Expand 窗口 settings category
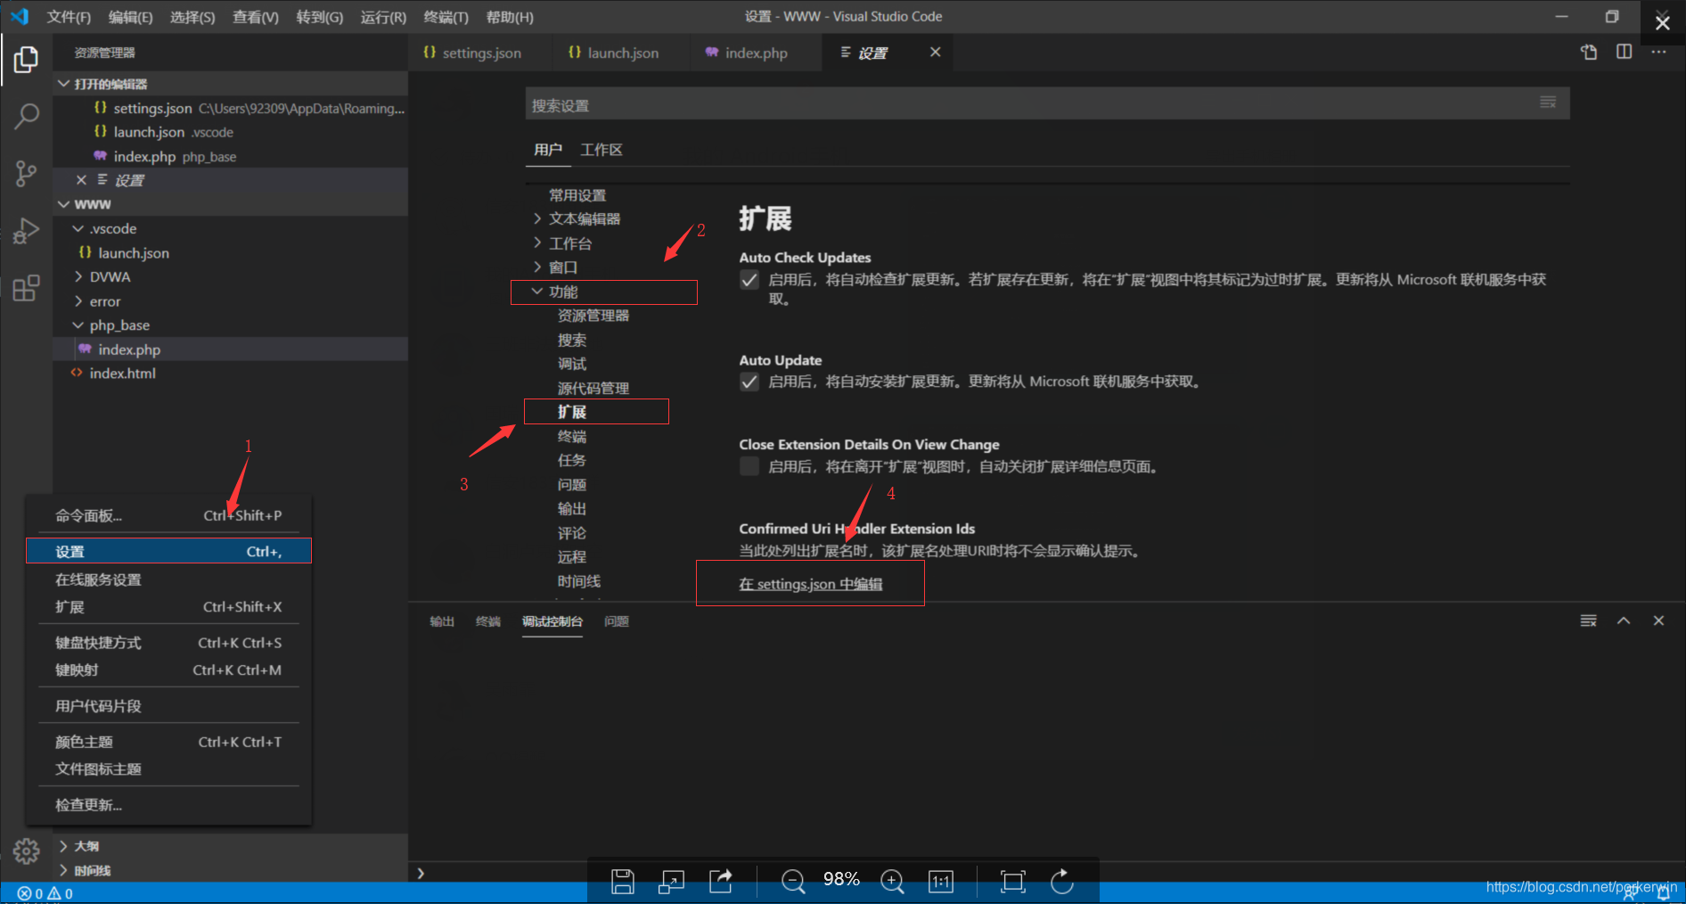The width and height of the screenshot is (1686, 904). [537, 267]
